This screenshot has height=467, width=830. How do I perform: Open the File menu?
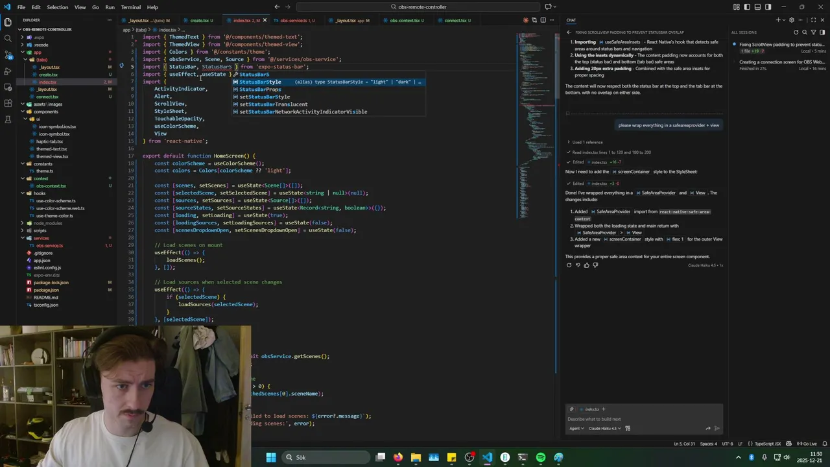coord(21,7)
